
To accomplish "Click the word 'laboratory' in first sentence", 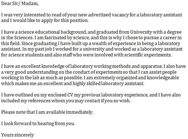I will coord(151,15).
